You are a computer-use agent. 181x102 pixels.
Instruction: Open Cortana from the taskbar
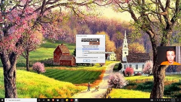tap(39, 100)
